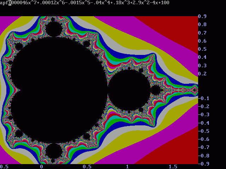This screenshot has height=169, width=226.
Task: Click the small black bulb atop the main body
Action: coord(54,30)
